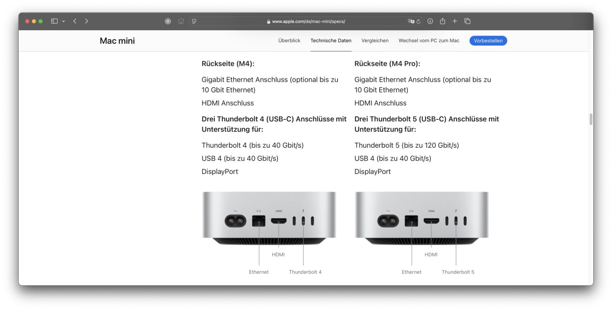Open a new tab
This screenshot has width=612, height=310.
[455, 21]
